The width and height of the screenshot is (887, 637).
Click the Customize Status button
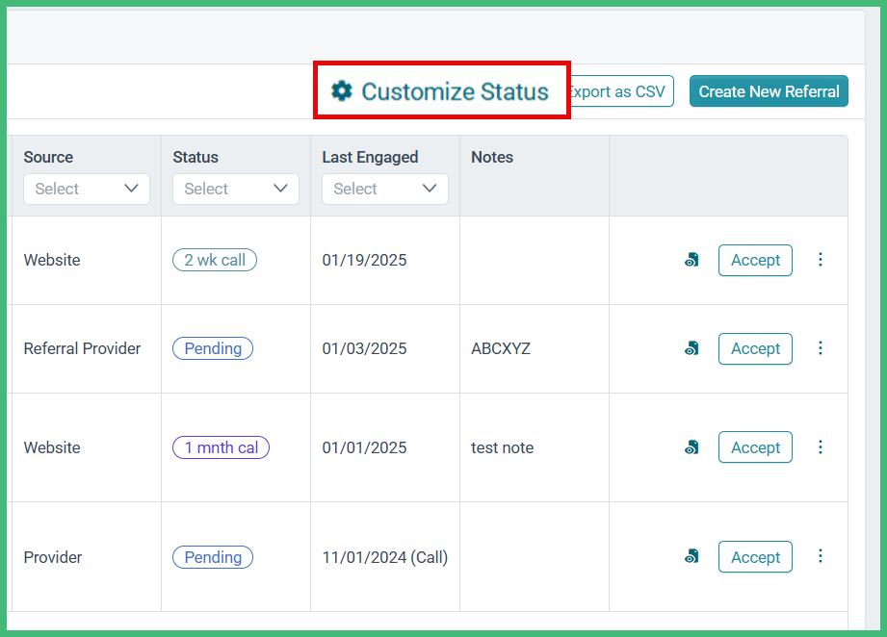coord(441,90)
